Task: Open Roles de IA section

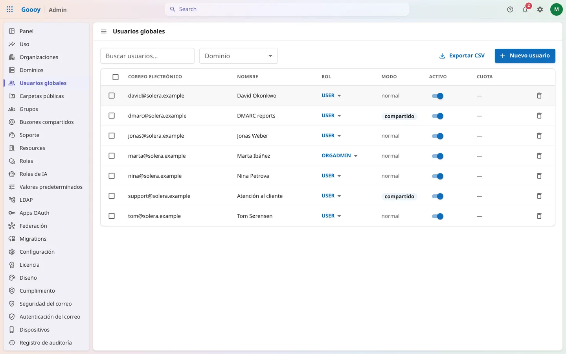Action: tap(46, 174)
